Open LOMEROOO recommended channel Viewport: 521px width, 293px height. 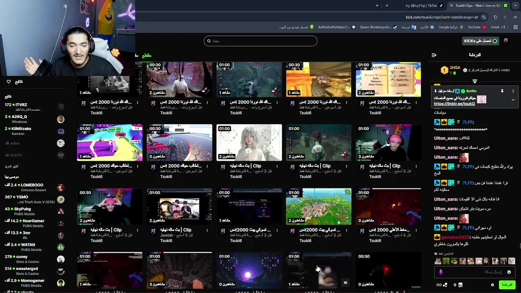click(35, 187)
